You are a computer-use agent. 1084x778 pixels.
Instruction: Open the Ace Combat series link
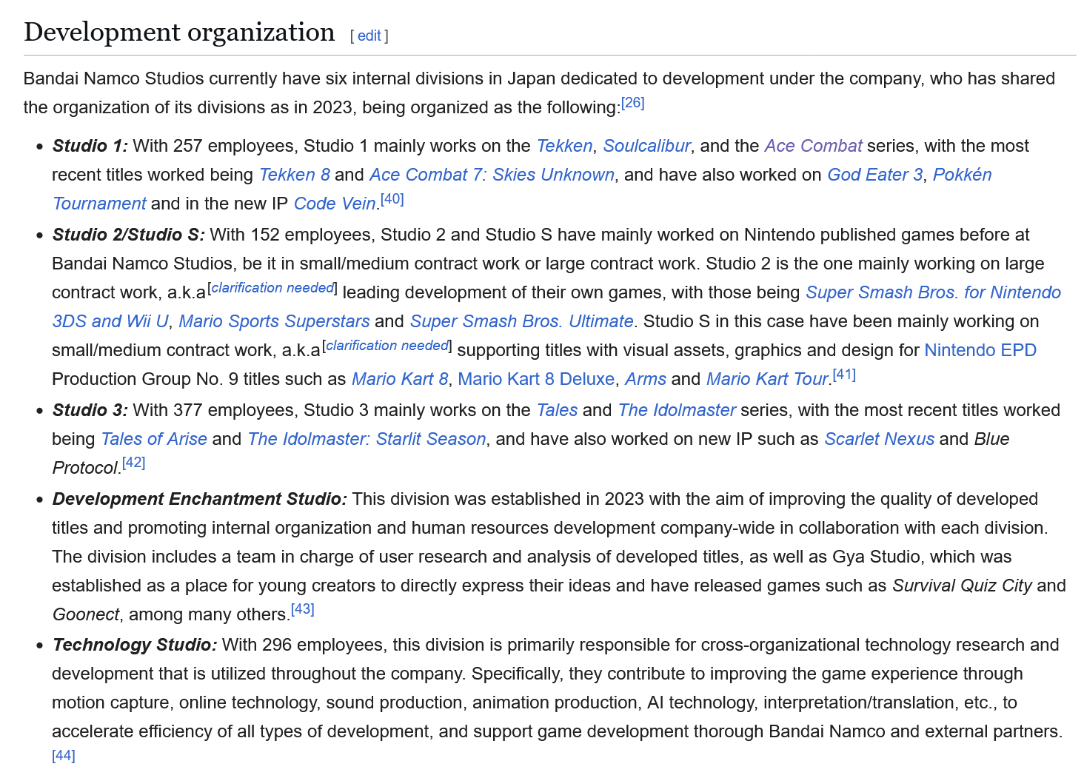click(813, 146)
